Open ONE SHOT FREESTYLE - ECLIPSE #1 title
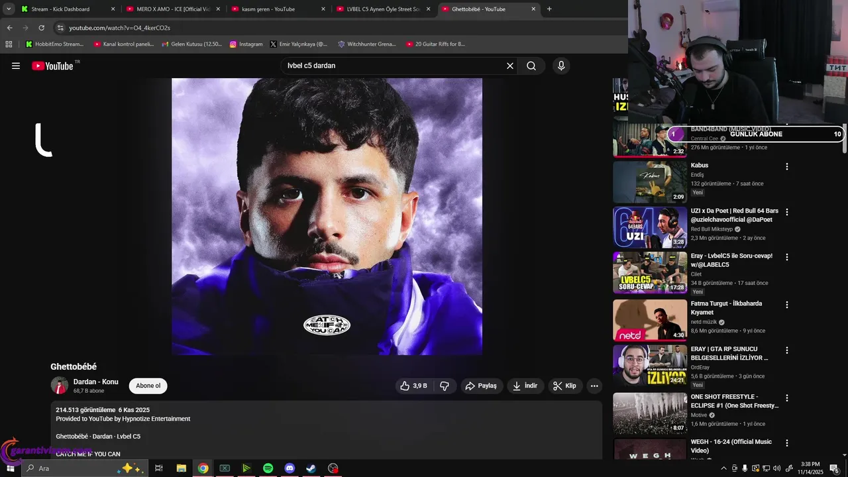The height and width of the screenshot is (477, 848). (734, 401)
